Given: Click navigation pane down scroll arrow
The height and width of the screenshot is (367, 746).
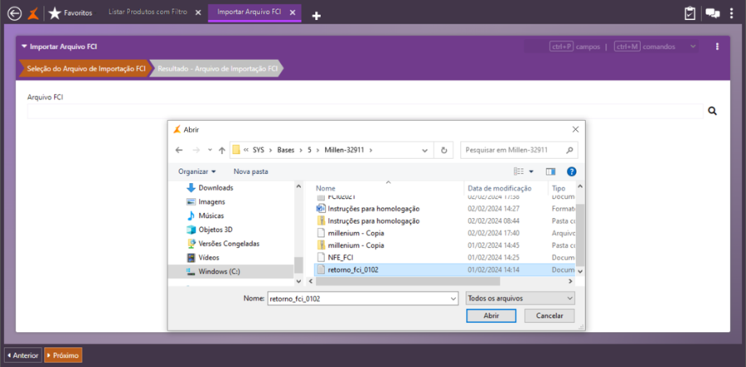Looking at the screenshot, I should click(298, 282).
